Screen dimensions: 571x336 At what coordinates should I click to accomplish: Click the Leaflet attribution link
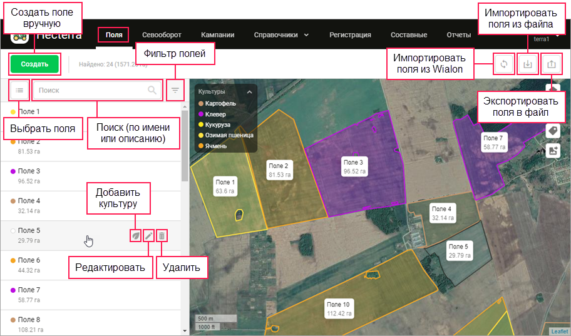click(559, 331)
